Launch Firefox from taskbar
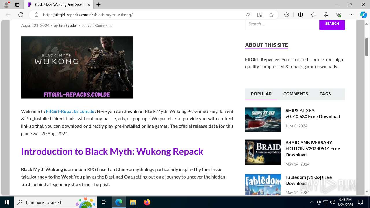 coord(147,202)
